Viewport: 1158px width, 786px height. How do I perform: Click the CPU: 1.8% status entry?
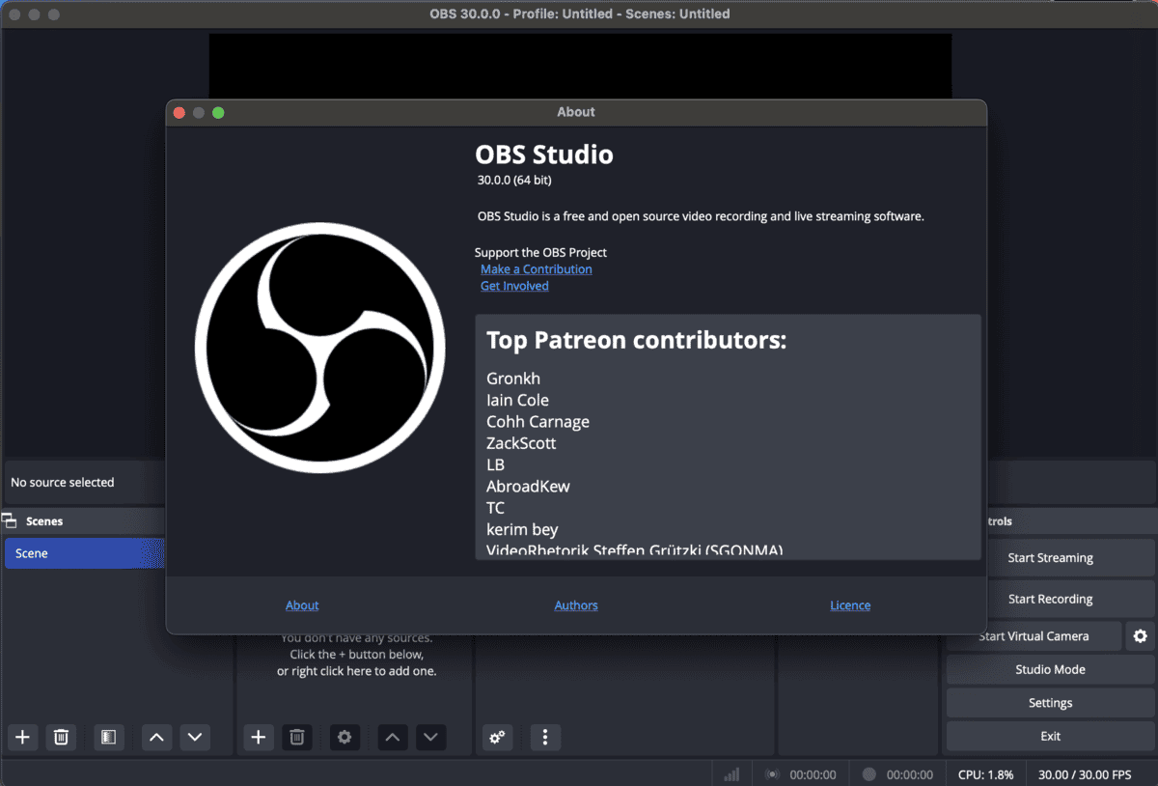[986, 774]
